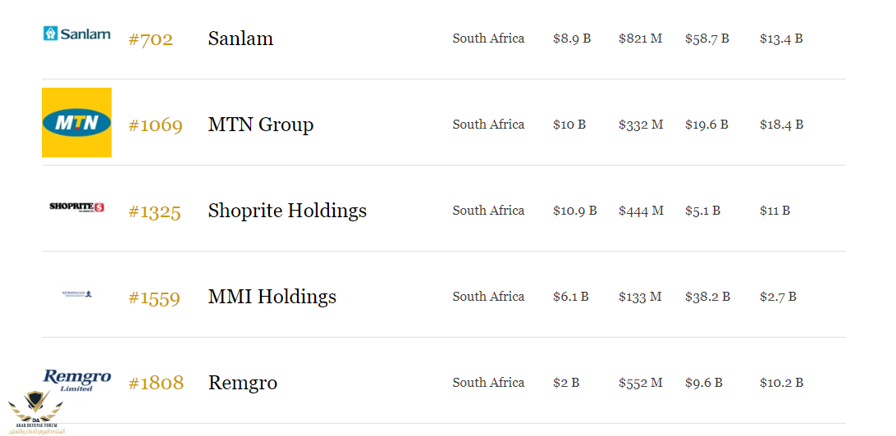Click the $10.9 B value for Shoprite
The width and height of the screenshot is (896, 436).
(575, 211)
